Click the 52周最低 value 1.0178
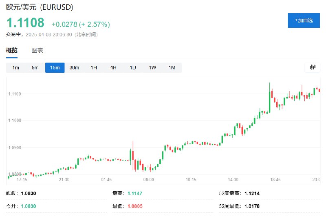 (252, 206)
